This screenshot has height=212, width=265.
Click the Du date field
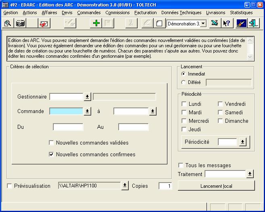pyautogui.click(x=68, y=127)
